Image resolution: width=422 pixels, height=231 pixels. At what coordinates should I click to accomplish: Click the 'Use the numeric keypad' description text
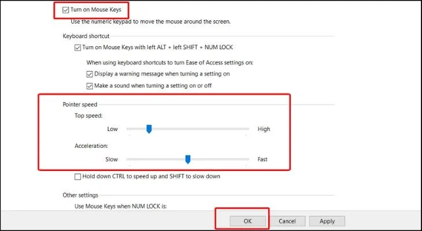pos(150,21)
